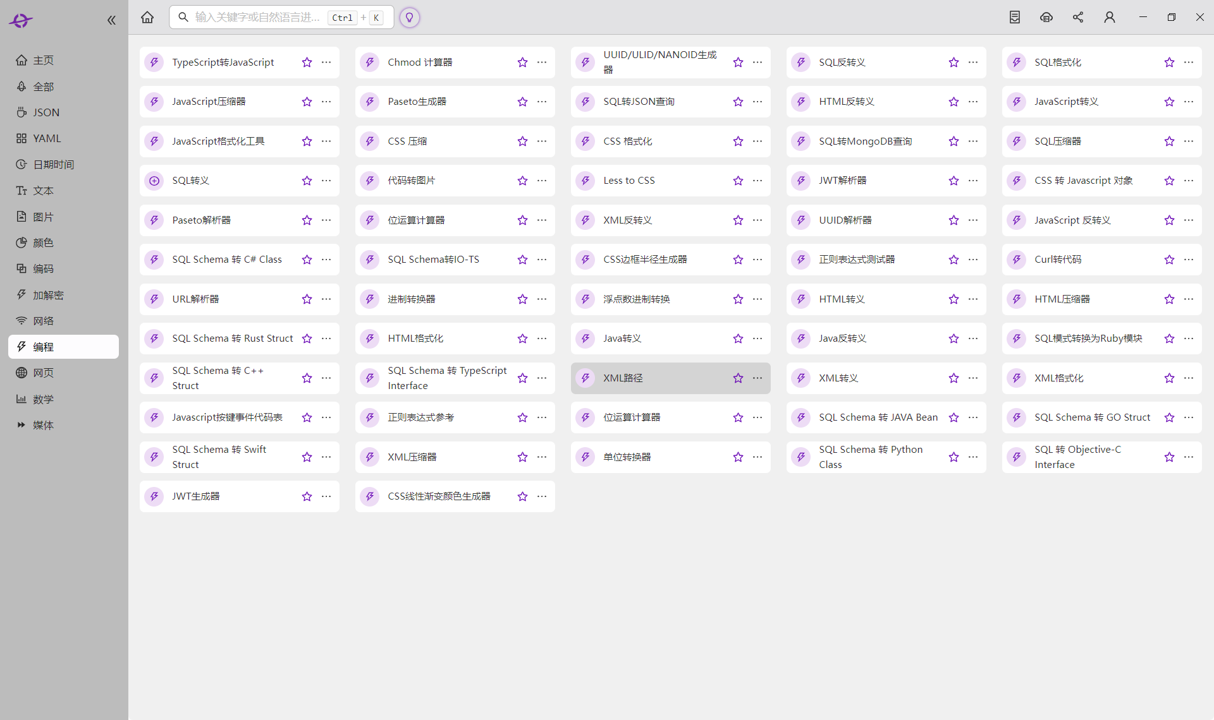Click the lightning icon of UUID解析器
Screen dimensions: 1214x720
coord(801,220)
